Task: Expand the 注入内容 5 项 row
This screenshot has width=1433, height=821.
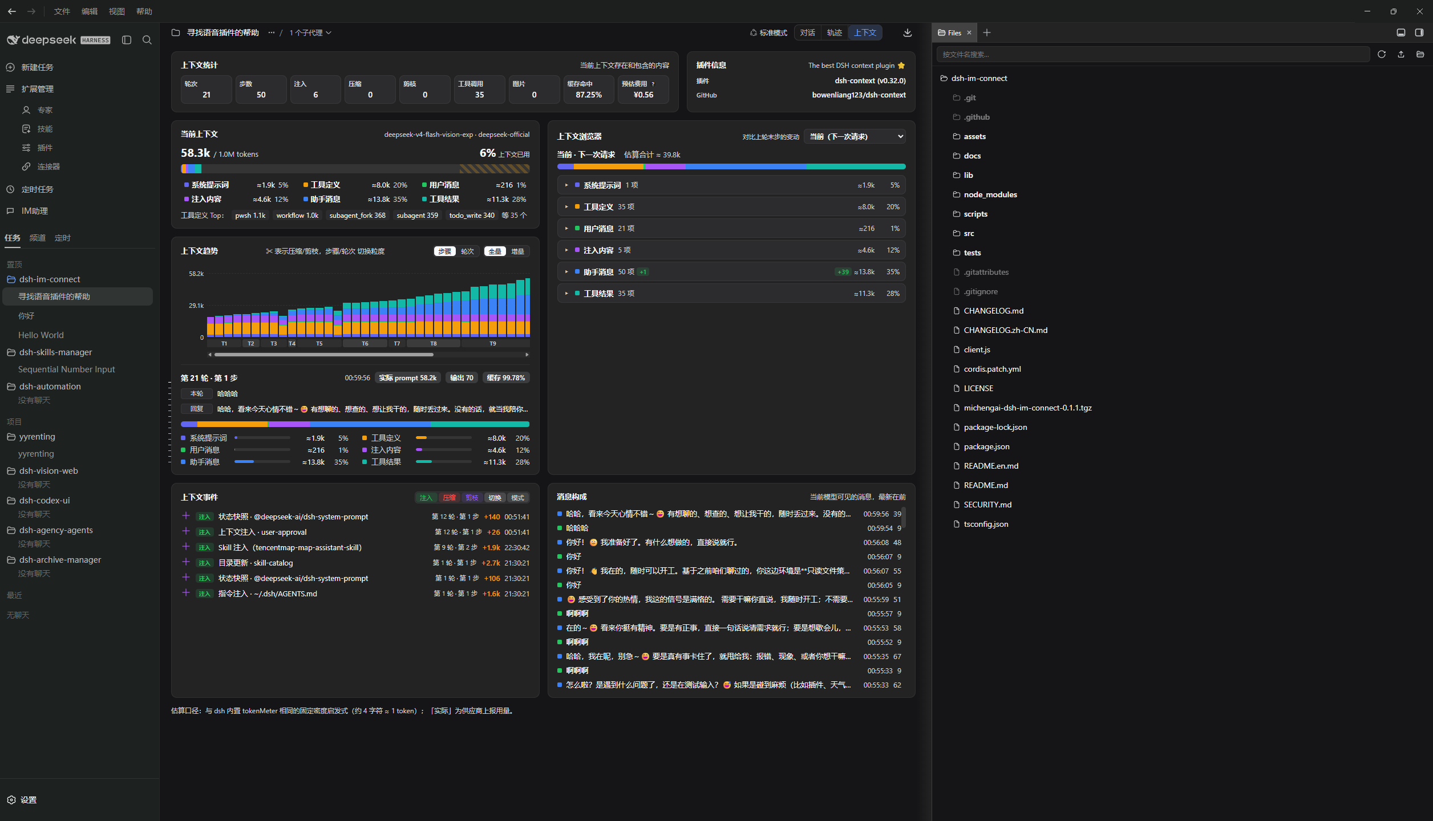Action: (731, 250)
